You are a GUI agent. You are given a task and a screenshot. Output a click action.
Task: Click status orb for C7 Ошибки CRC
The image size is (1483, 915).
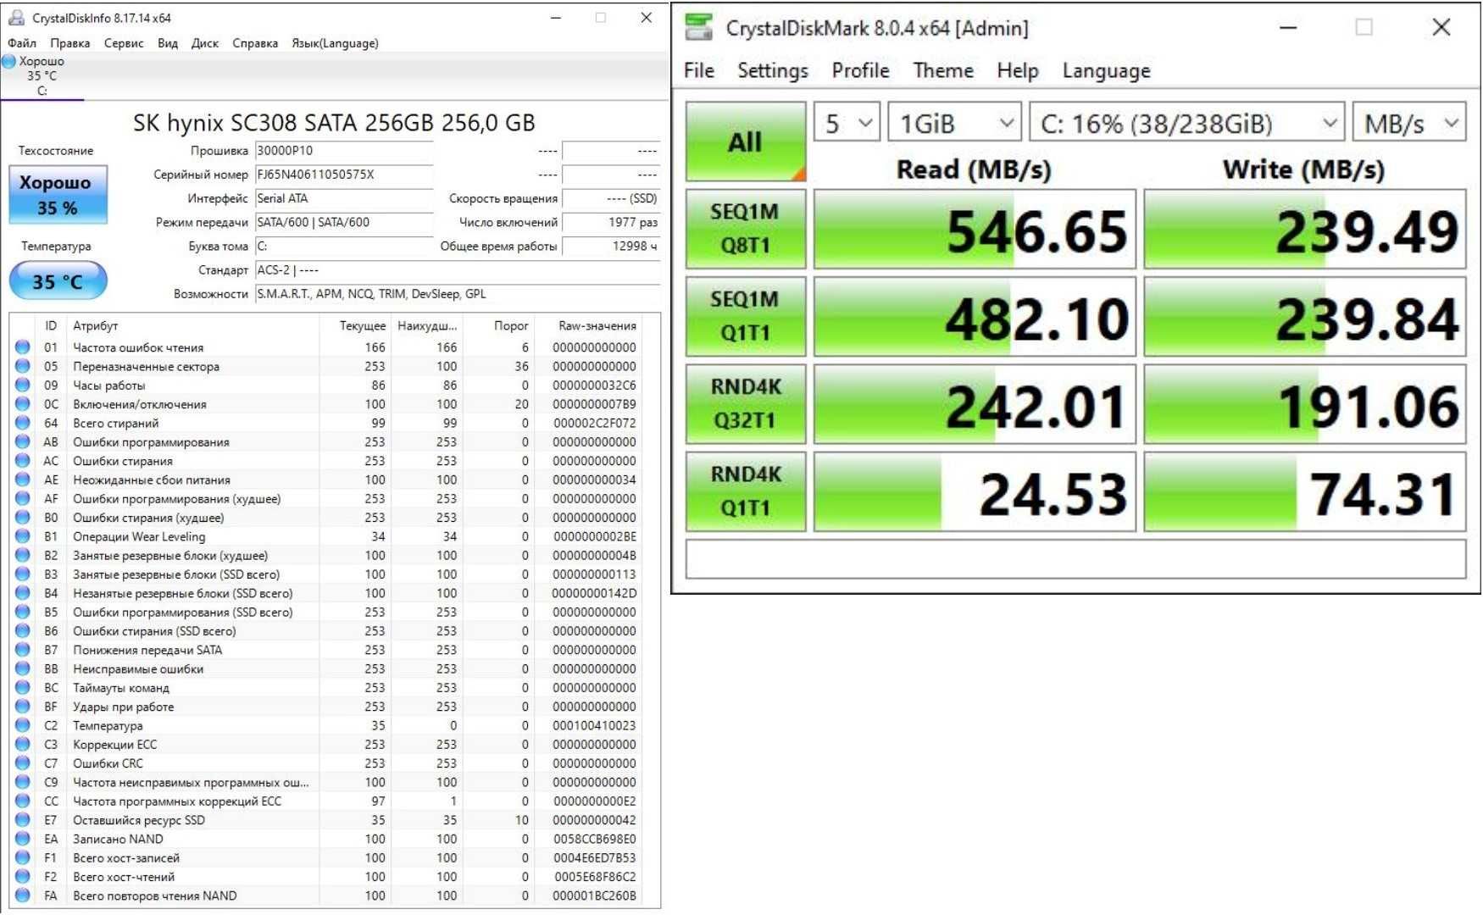coord(23,763)
